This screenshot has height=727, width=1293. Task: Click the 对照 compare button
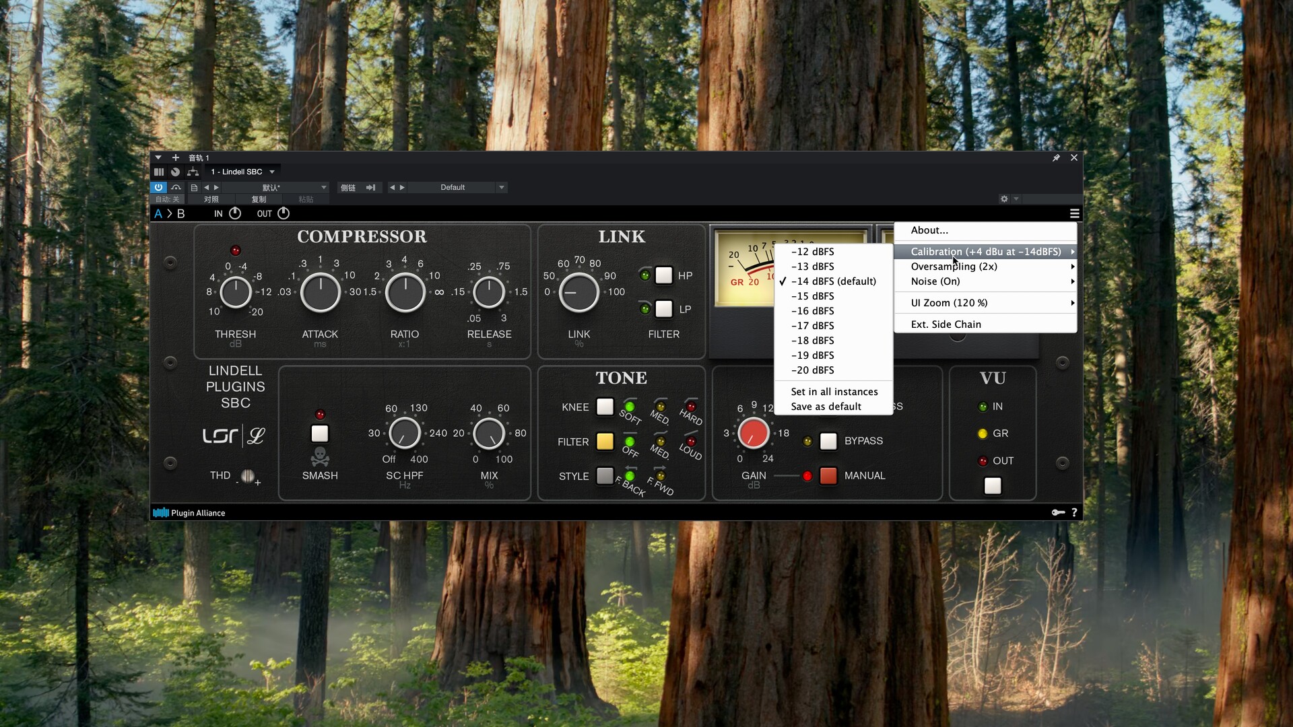tap(211, 199)
